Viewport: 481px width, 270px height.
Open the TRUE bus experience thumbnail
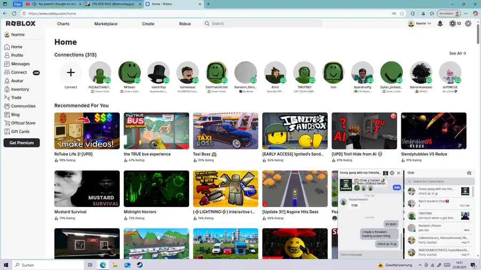[157, 131]
